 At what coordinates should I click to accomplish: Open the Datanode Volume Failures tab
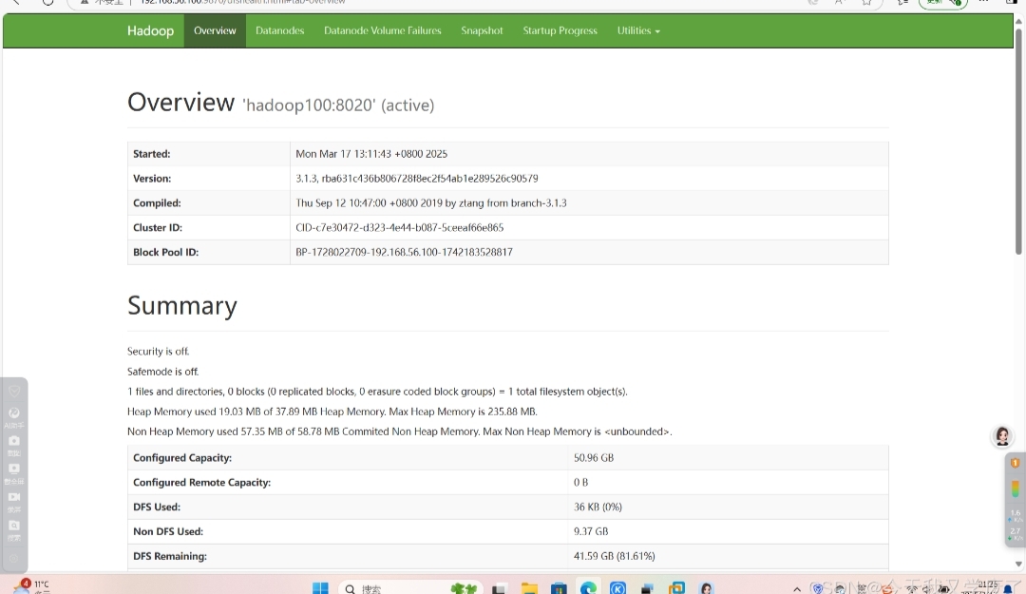383,30
